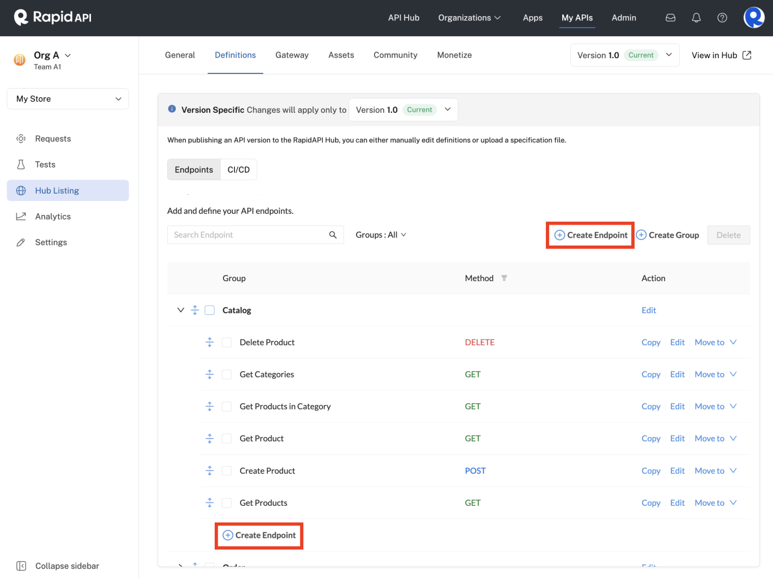
Task: Select Hub Listing in the sidebar
Action: [68, 191]
